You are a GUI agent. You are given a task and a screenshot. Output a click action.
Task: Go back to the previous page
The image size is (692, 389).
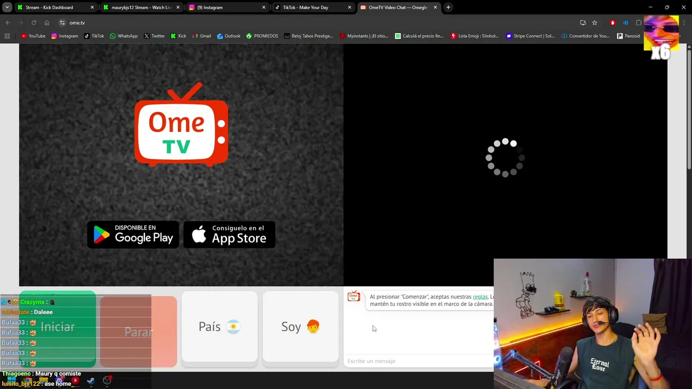(x=8, y=23)
